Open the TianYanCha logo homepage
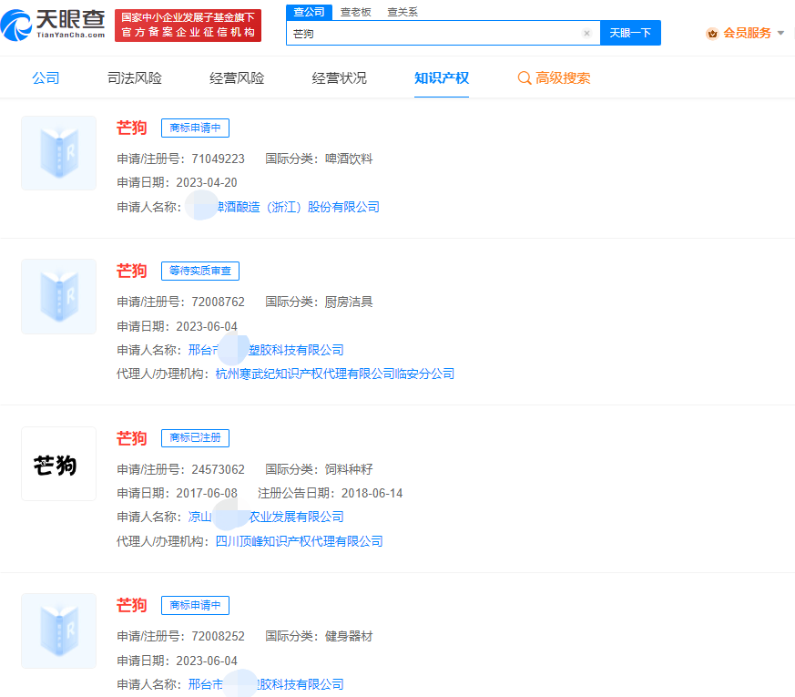This screenshot has width=795, height=697. (53, 25)
